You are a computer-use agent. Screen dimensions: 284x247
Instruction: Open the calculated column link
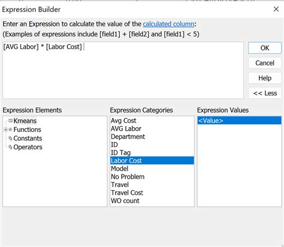tap(168, 24)
